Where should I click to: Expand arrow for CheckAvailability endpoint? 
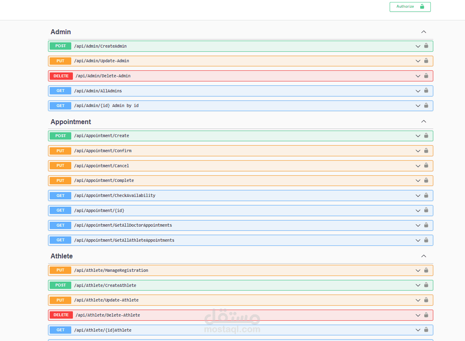pos(418,196)
